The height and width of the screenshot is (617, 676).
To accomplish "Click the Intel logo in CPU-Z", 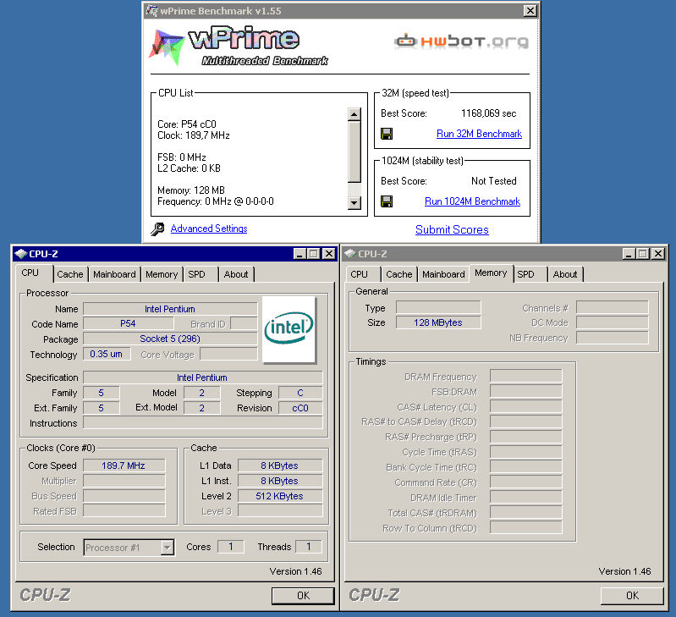I will 289,329.
